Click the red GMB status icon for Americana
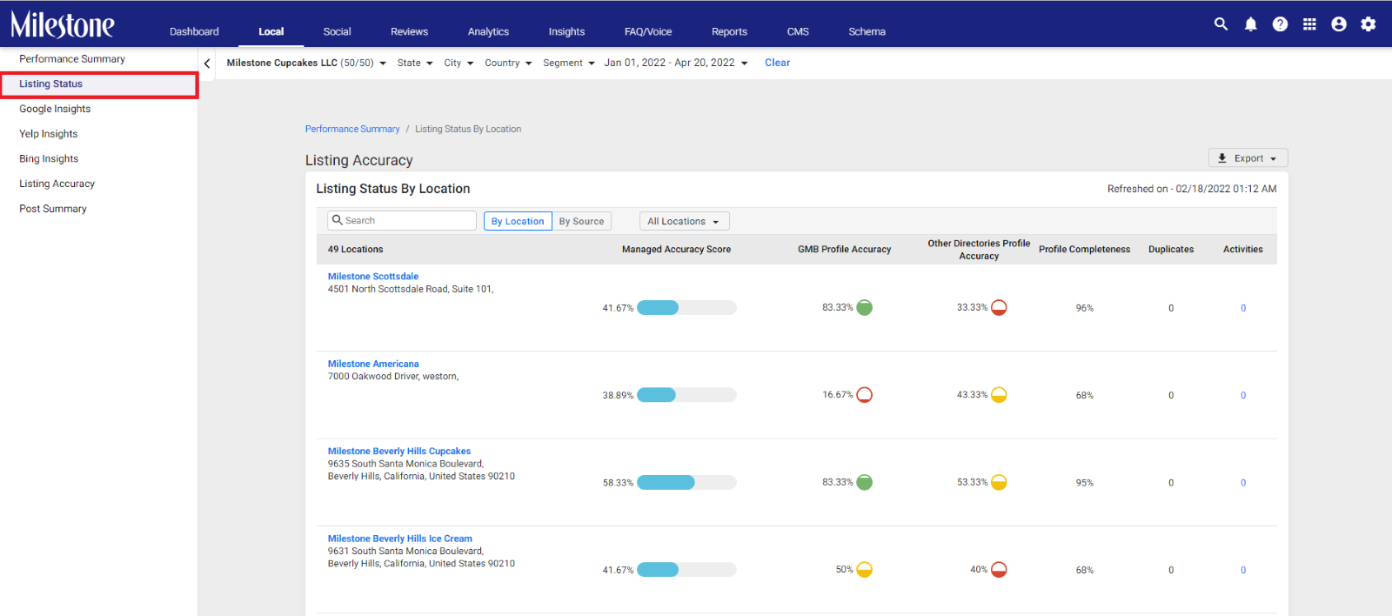This screenshot has height=616, width=1392. pos(865,394)
